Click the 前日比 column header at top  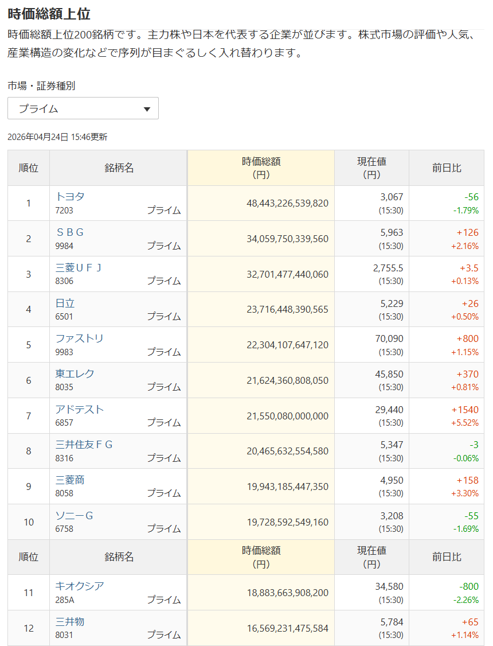point(446,168)
